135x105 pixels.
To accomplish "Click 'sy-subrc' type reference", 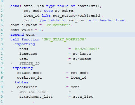I will pyautogui.click(x=64, y=11).
